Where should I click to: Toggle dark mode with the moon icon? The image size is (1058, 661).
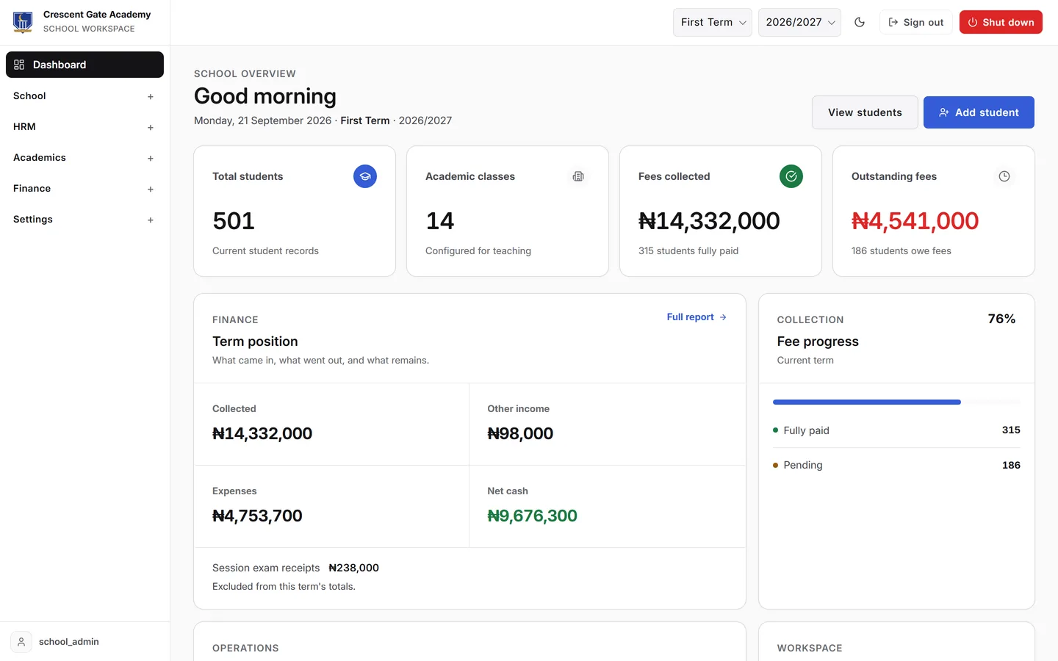860,22
